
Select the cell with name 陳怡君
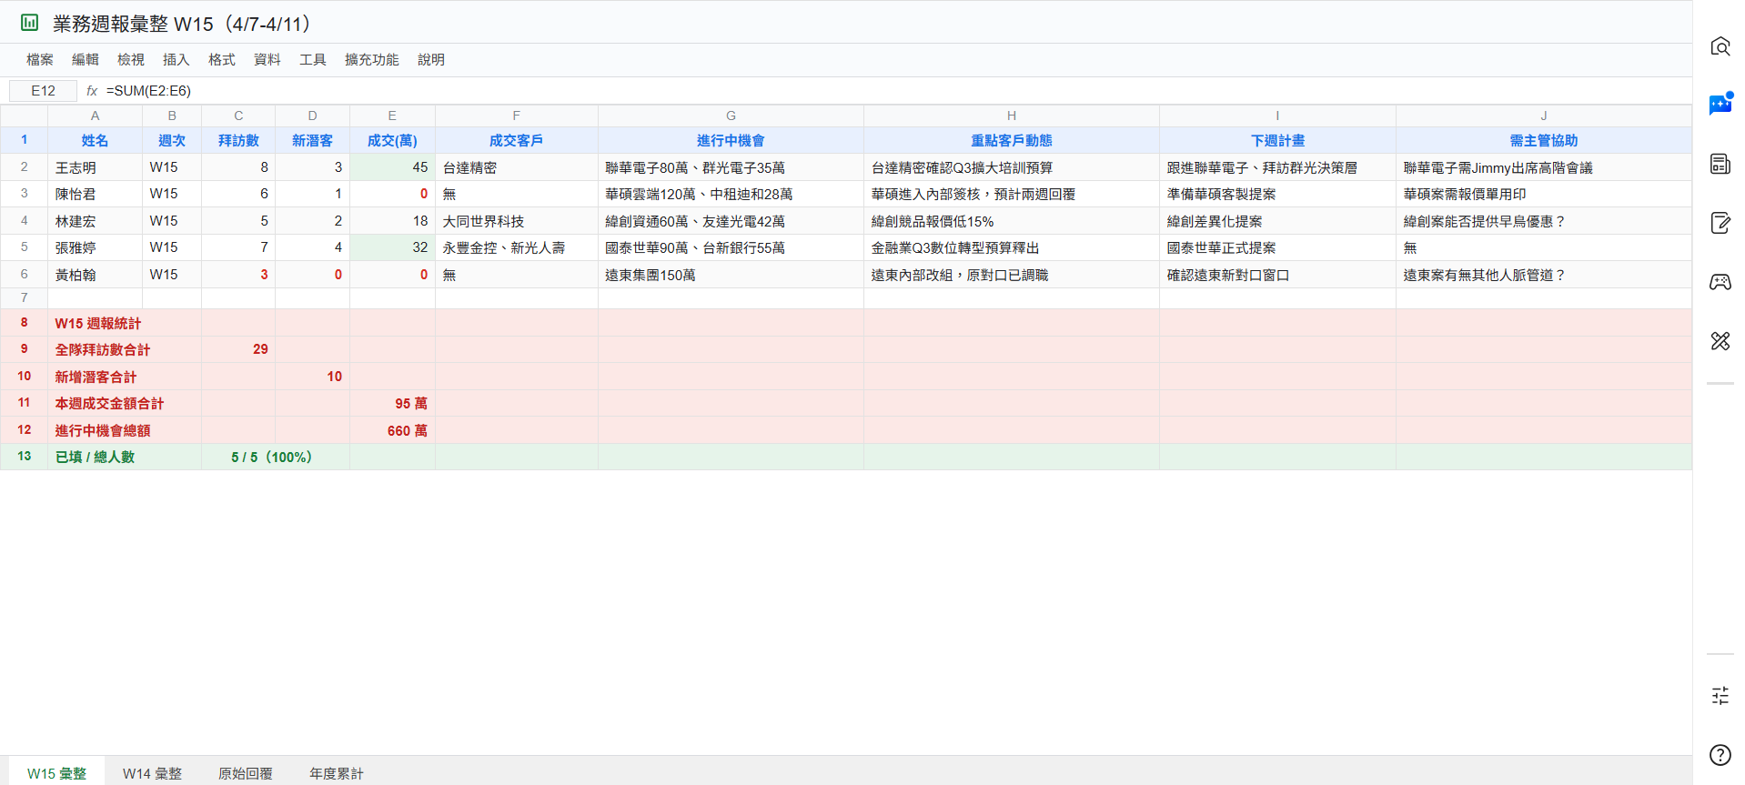(95, 194)
